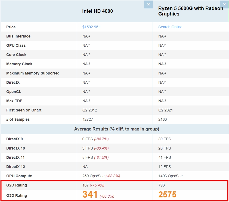Click the # of Samples label
Image resolution: width=229 pixels, height=202 pixels.
[18, 119]
